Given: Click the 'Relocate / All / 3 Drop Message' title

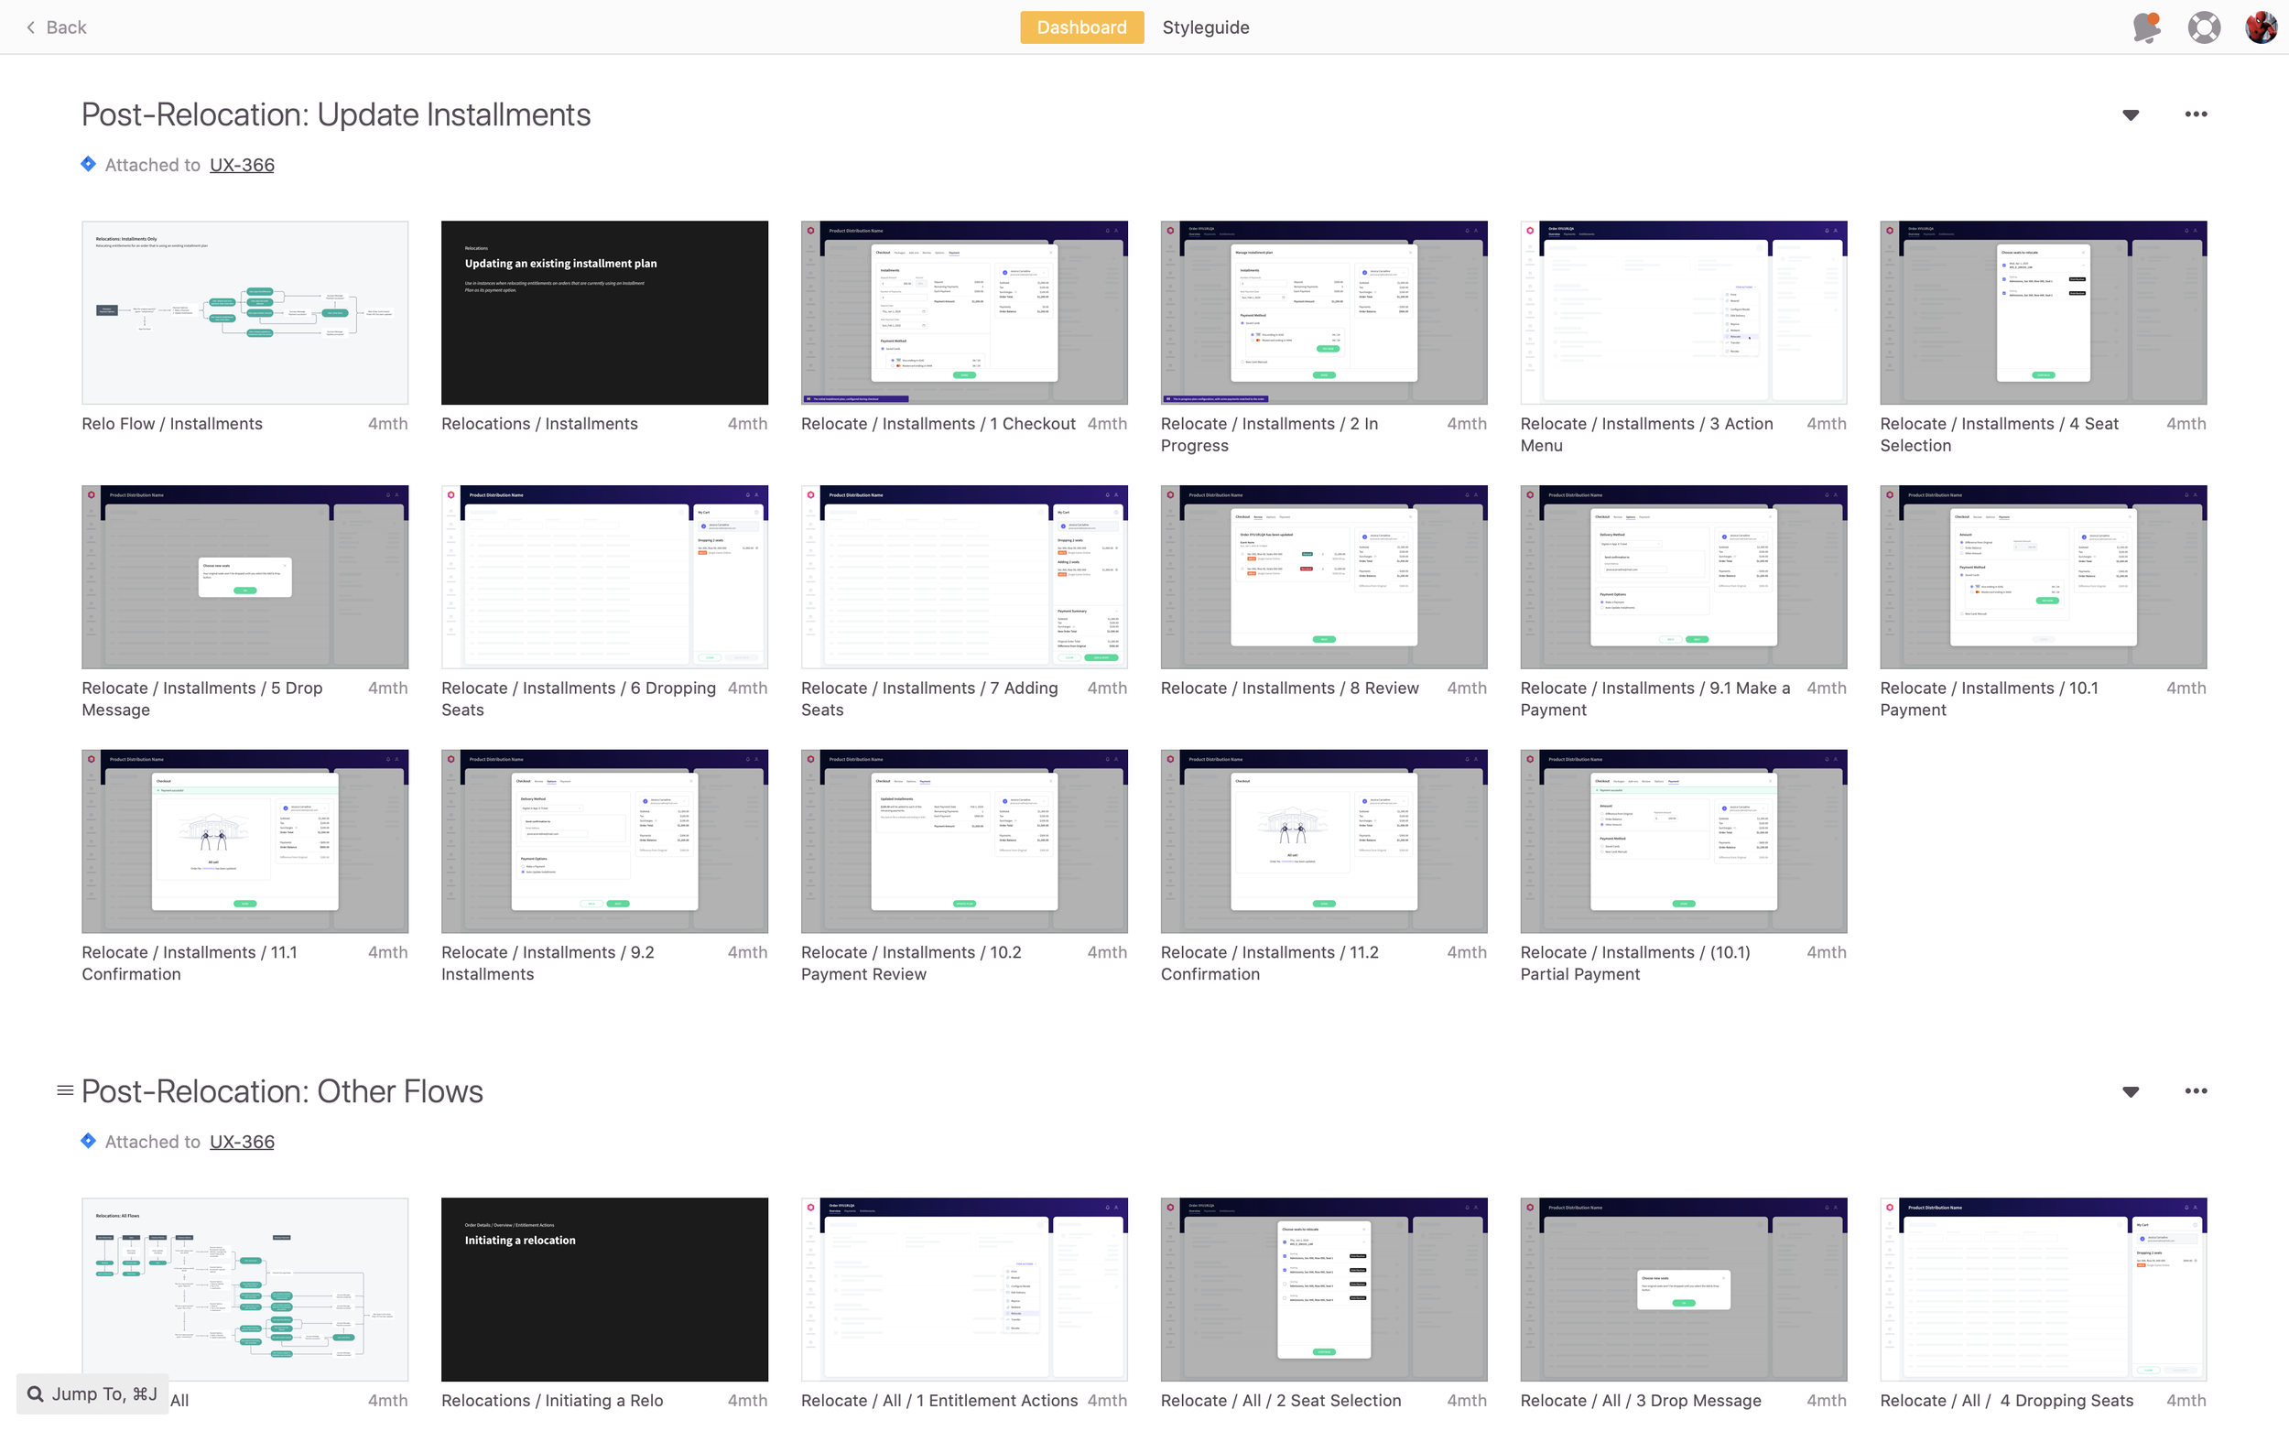Looking at the screenshot, I should pyautogui.click(x=1641, y=1401).
